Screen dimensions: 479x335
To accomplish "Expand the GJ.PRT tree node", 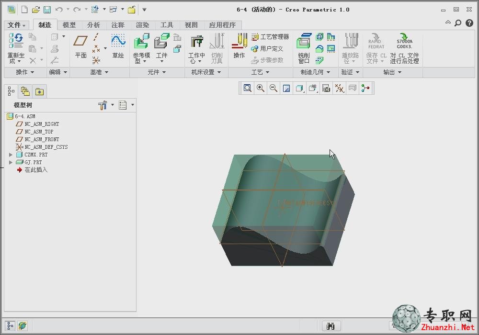I will coord(11,162).
